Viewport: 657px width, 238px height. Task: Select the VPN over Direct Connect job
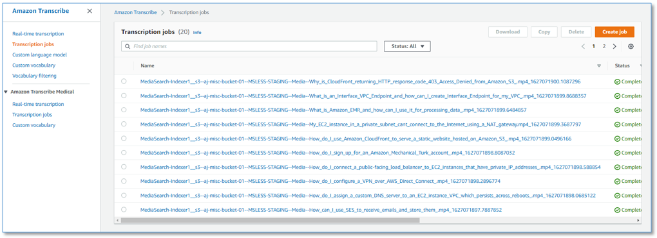(x=124, y=181)
